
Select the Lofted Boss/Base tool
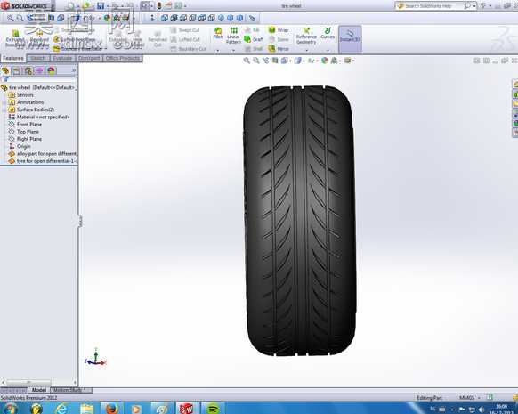pos(75,39)
